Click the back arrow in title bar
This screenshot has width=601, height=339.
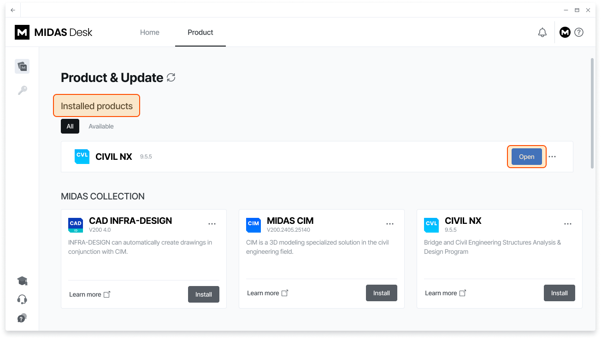point(13,10)
